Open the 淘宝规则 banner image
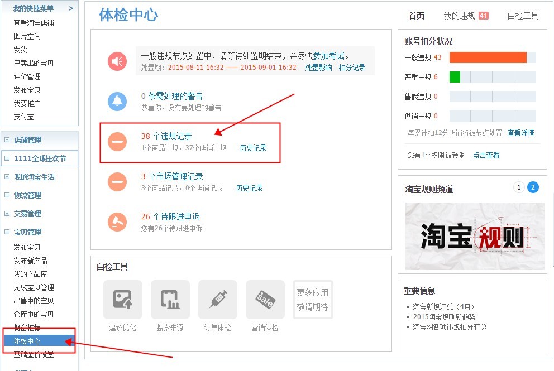Image resolution: width=554 pixels, height=371 pixels. click(475, 236)
